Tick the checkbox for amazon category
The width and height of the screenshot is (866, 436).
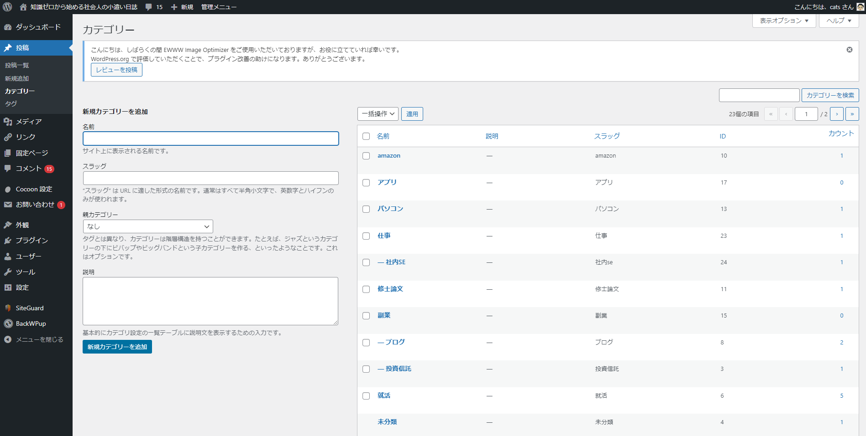366,156
